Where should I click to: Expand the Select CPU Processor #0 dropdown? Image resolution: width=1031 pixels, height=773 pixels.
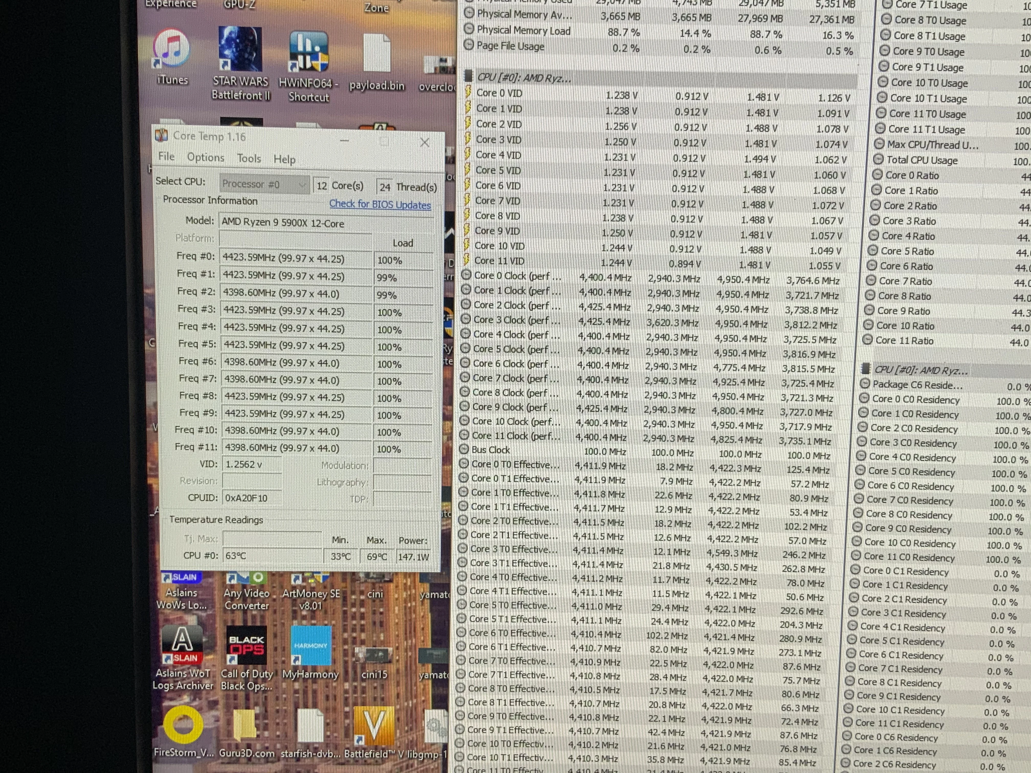click(x=264, y=185)
